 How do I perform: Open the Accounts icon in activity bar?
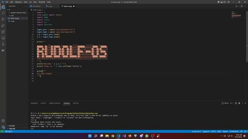[3, 121]
